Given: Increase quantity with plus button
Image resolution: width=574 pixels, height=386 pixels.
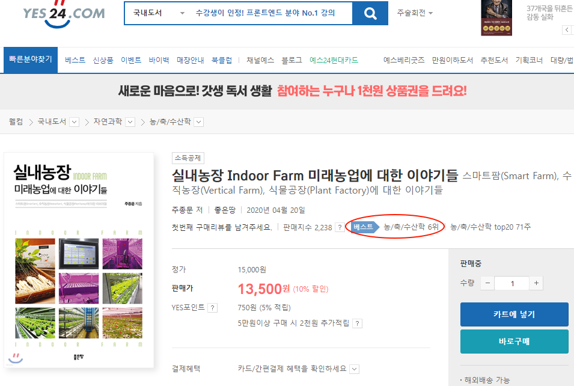Looking at the screenshot, I should tap(536, 284).
